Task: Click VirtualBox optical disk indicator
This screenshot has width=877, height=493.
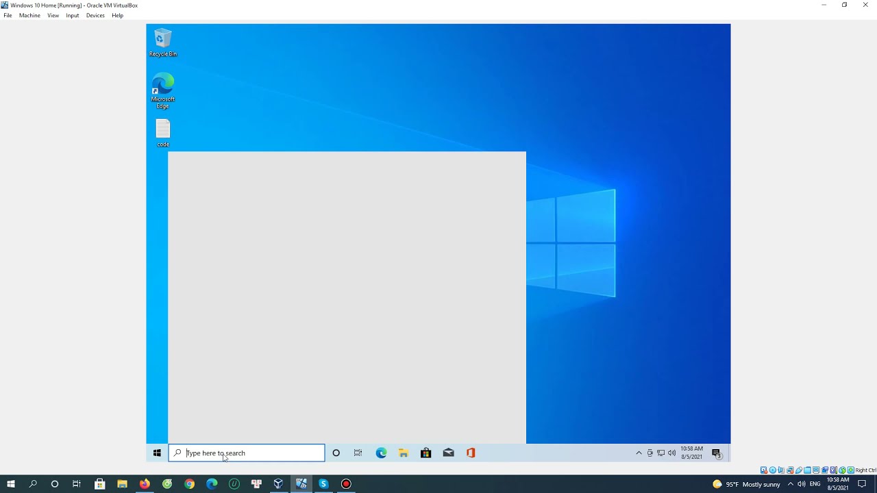Action: tap(773, 470)
